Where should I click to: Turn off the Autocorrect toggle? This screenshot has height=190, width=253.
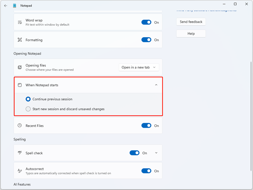point(146,171)
